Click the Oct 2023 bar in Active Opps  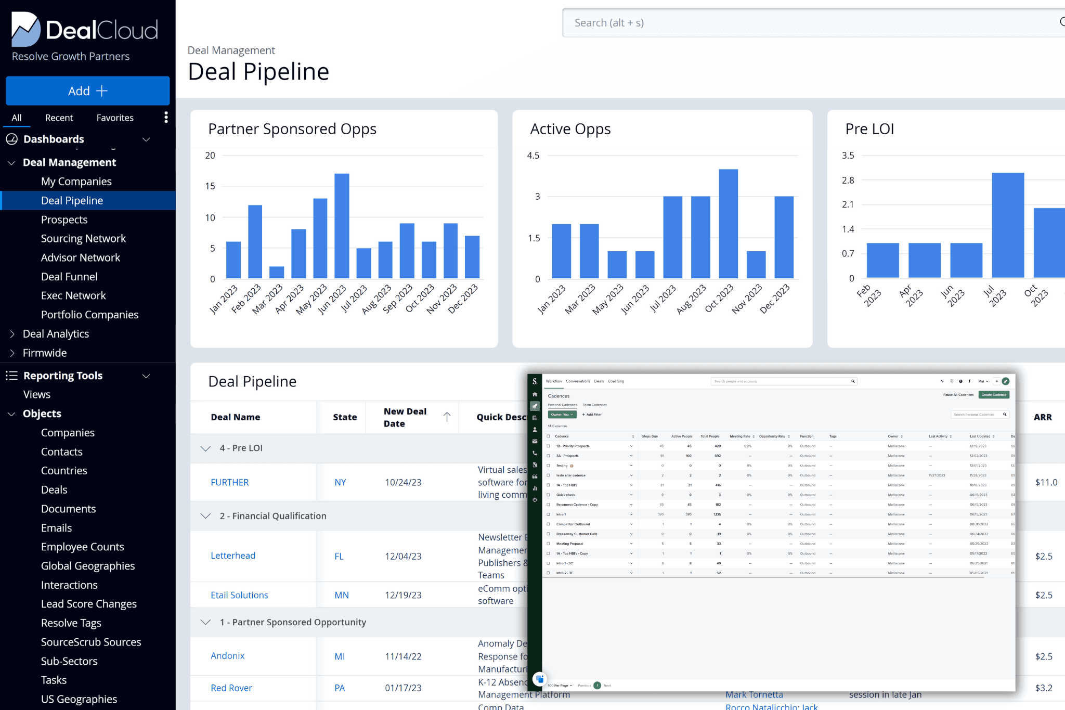pyautogui.click(x=728, y=224)
